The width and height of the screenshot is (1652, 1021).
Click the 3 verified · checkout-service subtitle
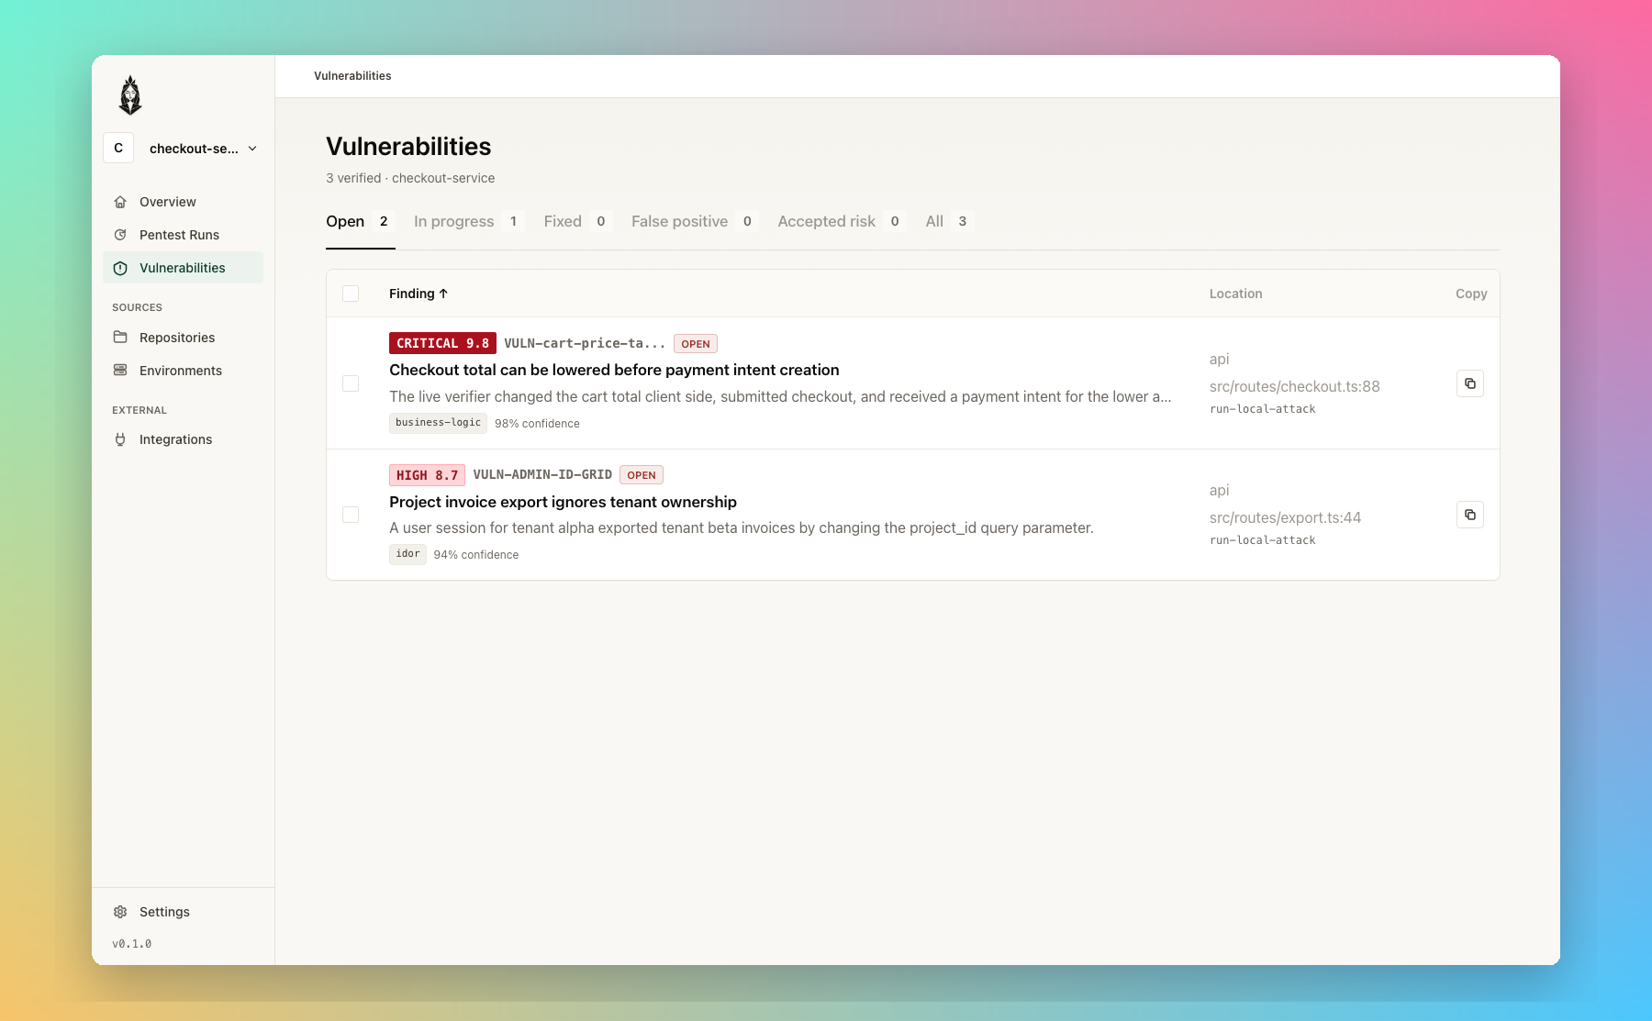coord(410,178)
